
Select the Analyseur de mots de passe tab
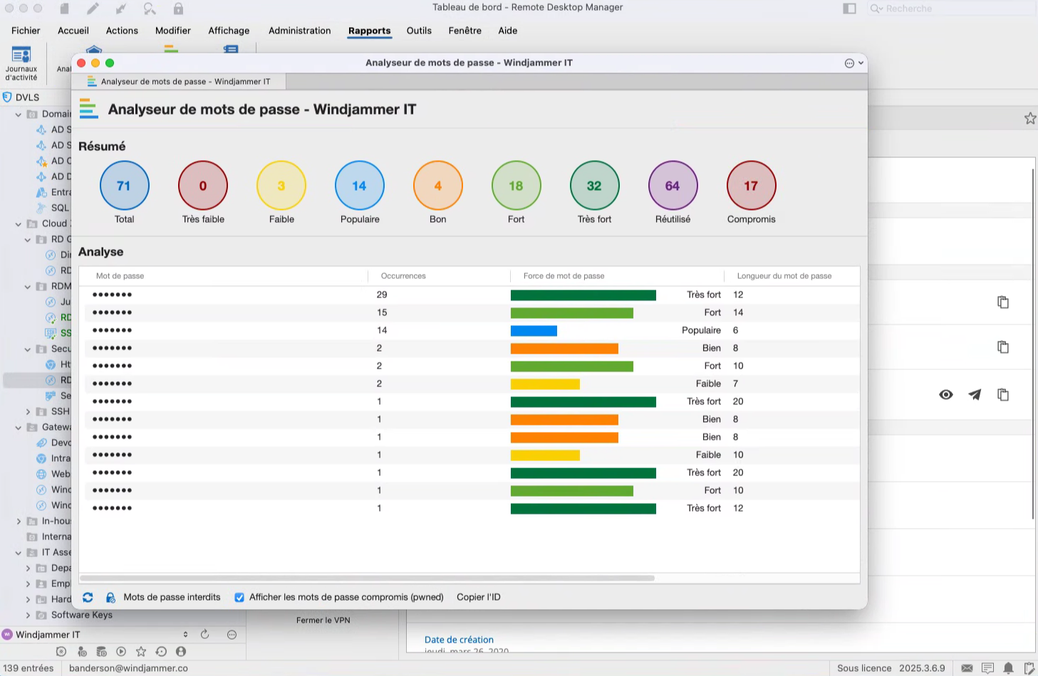(x=185, y=82)
